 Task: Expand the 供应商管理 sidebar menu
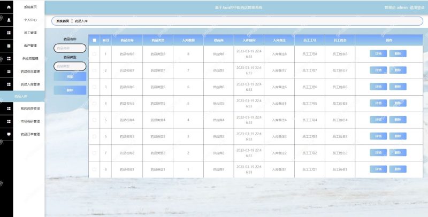(30, 58)
